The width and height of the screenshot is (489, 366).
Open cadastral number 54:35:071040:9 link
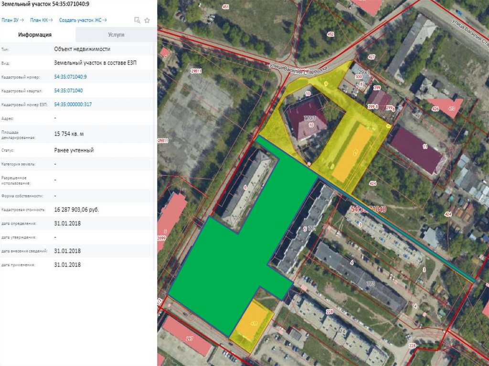[x=71, y=77]
